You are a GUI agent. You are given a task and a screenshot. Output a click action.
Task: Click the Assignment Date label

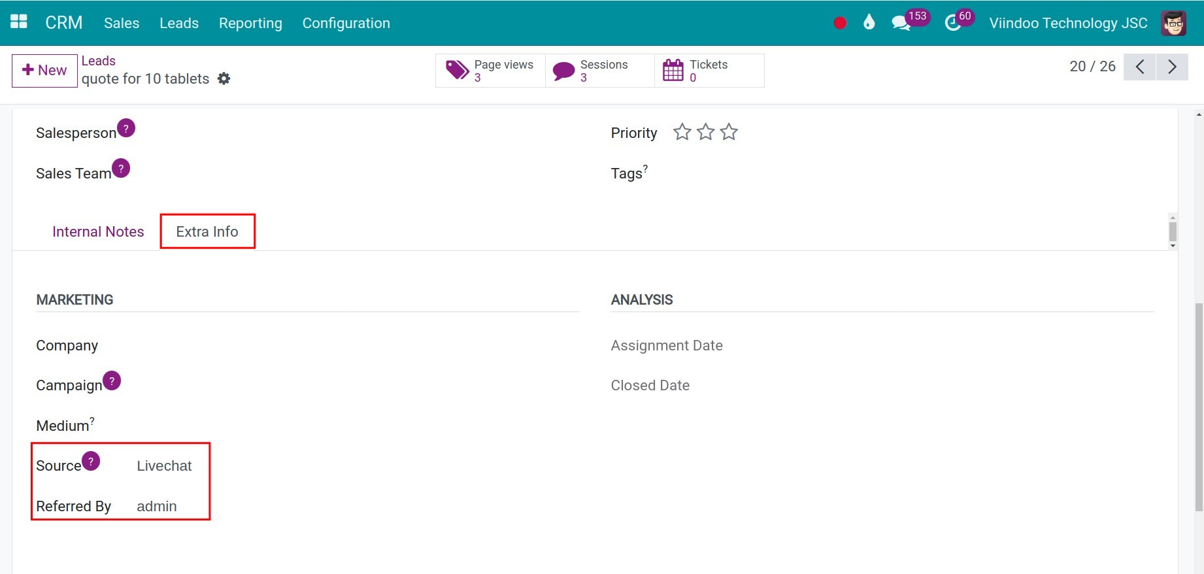[x=667, y=345]
